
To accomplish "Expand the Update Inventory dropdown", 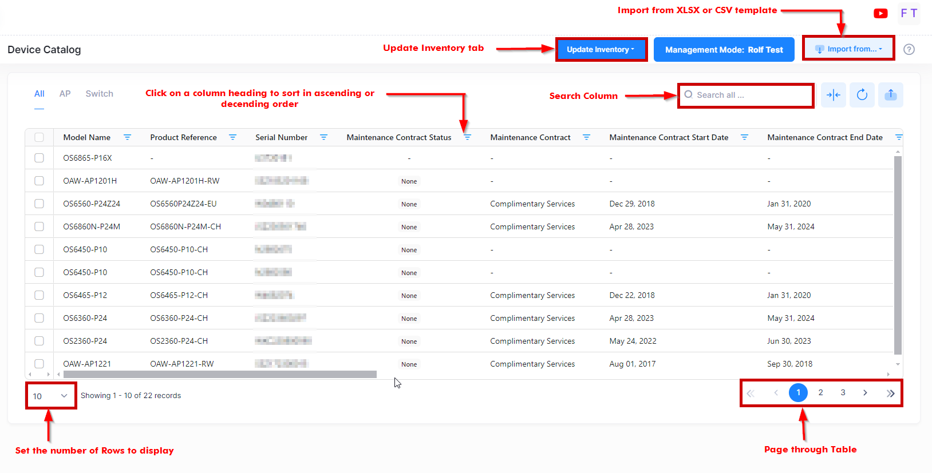I will 601,50.
